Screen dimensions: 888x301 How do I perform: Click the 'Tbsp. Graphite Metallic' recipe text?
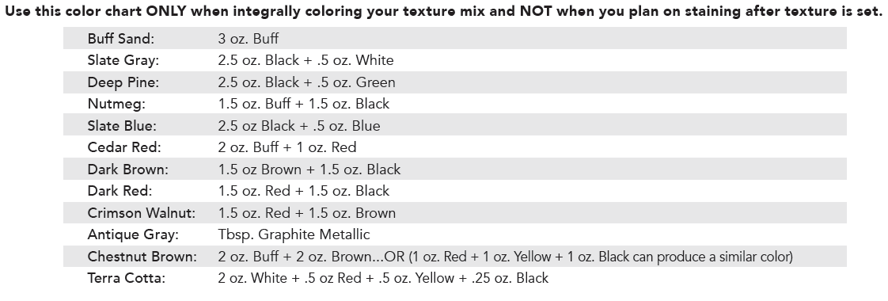[294, 234]
